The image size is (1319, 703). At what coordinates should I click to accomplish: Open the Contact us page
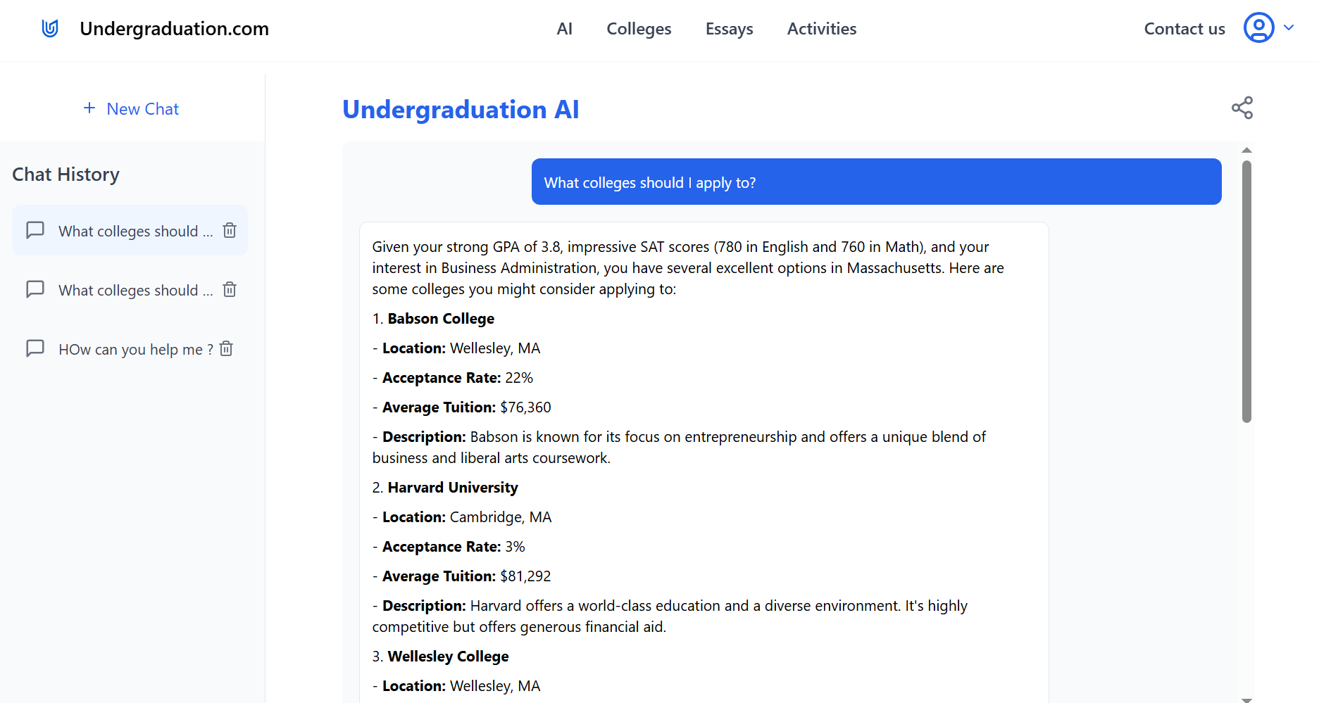click(x=1184, y=29)
